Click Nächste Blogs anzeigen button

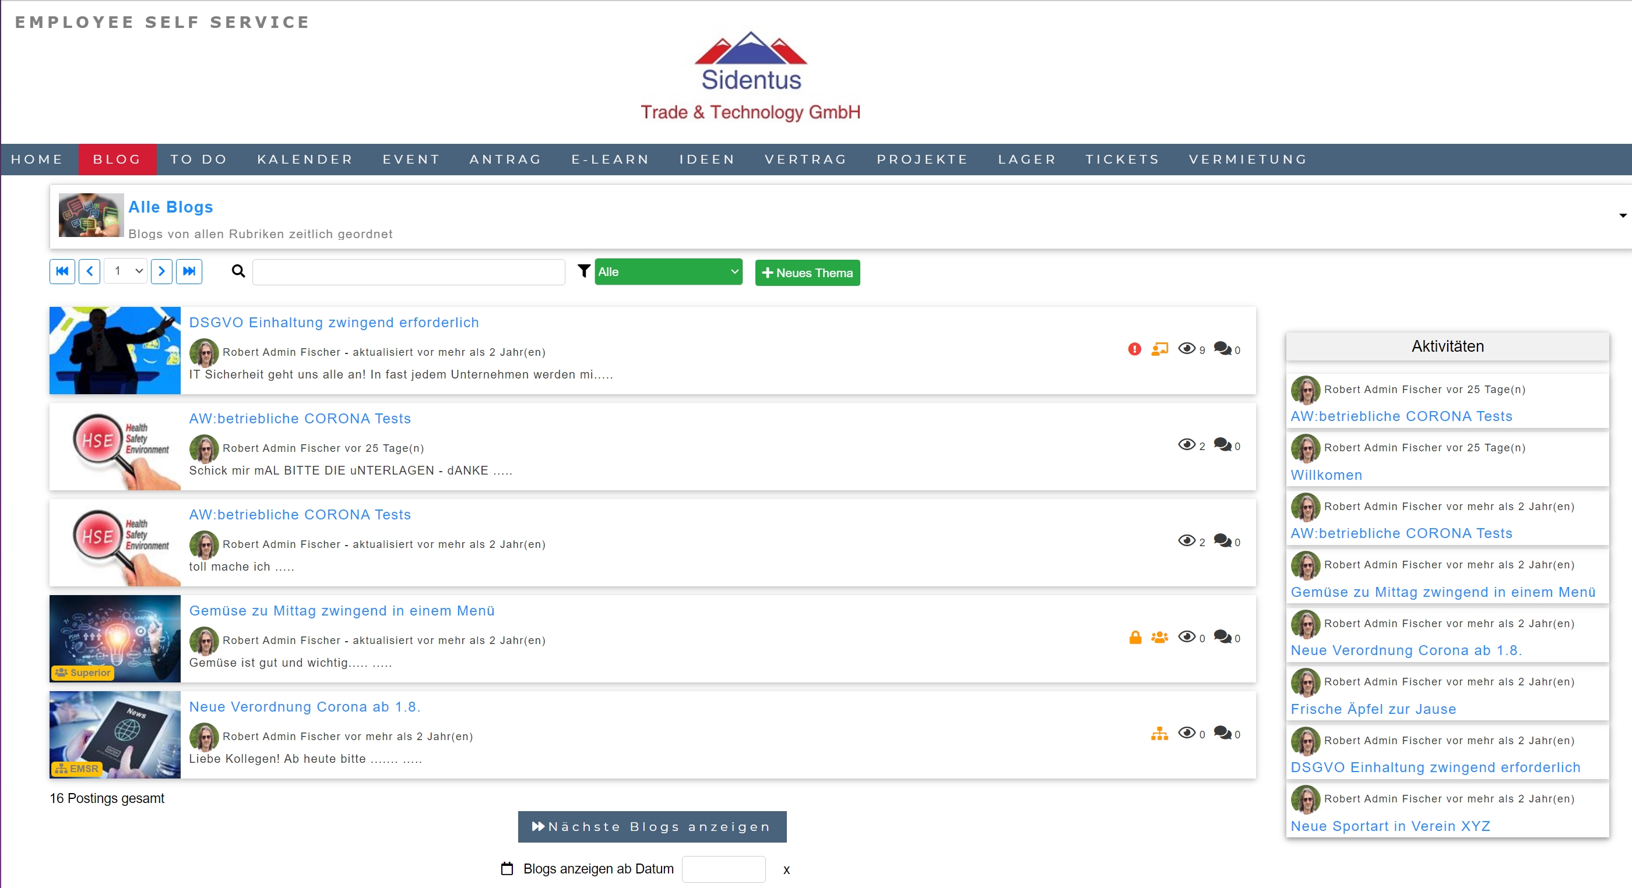click(652, 827)
